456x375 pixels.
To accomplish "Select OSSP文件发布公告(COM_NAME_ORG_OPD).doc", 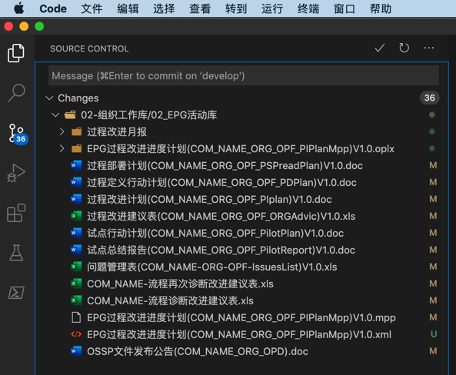I will pyautogui.click(x=198, y=351).
